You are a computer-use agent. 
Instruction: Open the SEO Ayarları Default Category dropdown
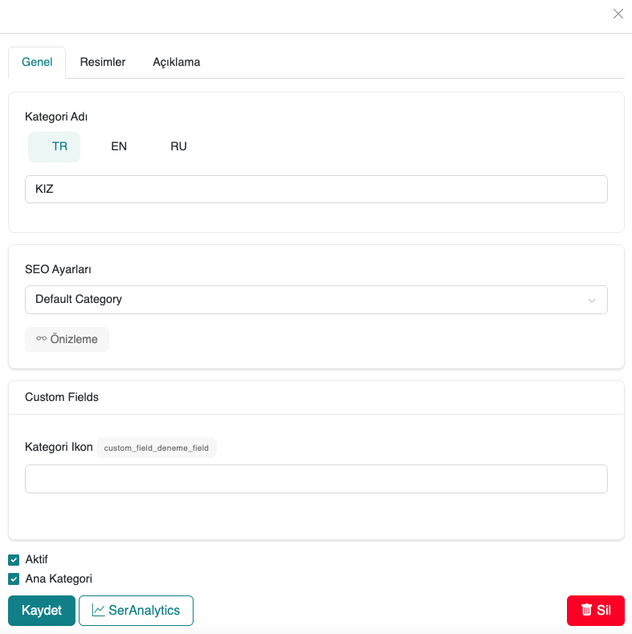pos(316,300)
